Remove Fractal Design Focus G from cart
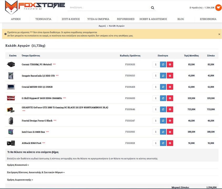This screenshot has height=189, width=222. point(170,121)
